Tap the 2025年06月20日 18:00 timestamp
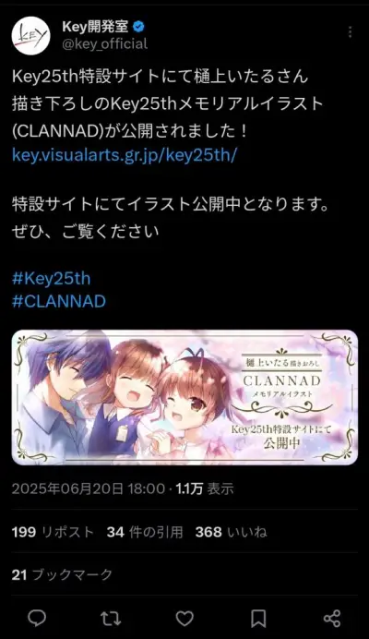The image size is (369, 639). (x=88, y=488)
